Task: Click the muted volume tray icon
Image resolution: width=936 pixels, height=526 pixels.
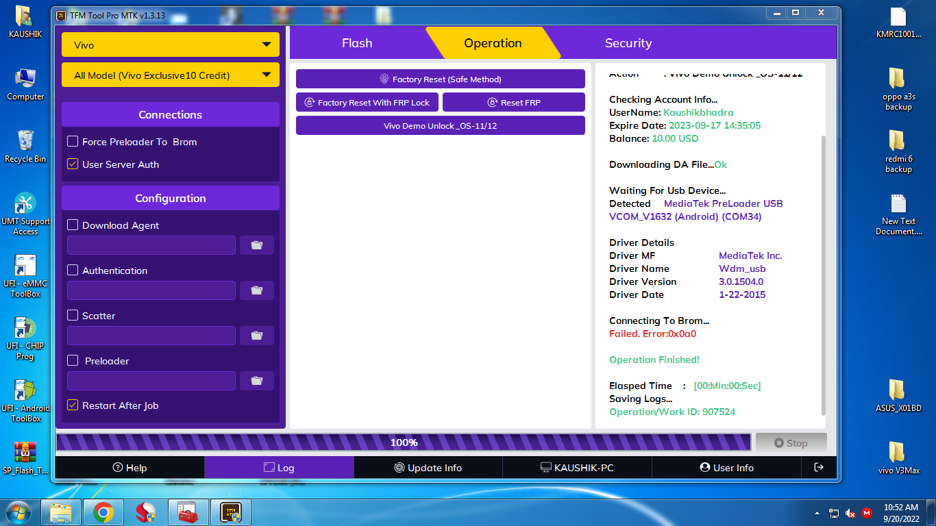Action: (x=850, y=512)
